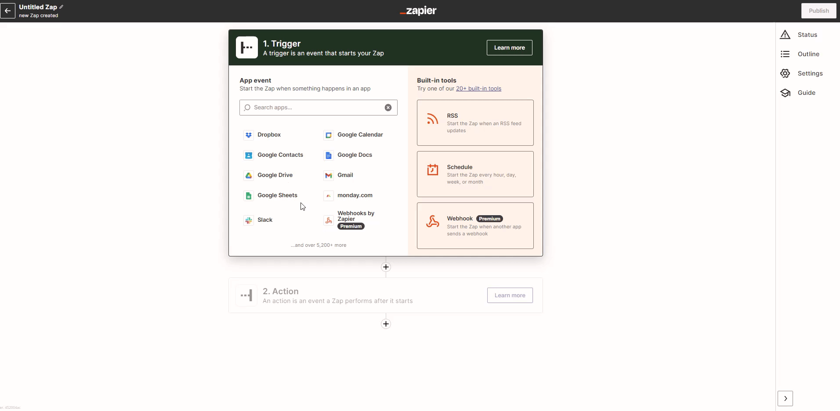
Task: Add step with plus below Trigger
Action: click(386, 267)
